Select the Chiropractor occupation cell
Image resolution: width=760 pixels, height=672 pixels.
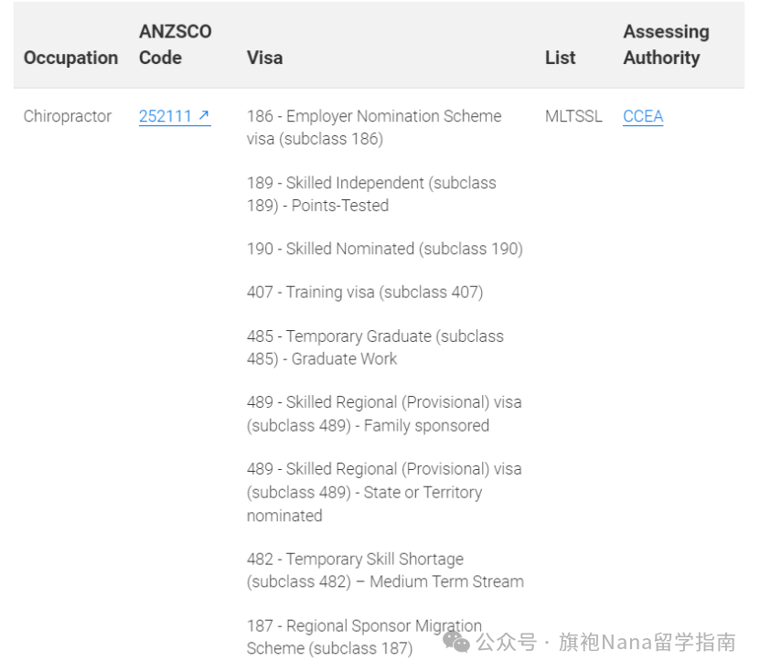(68, 116)
